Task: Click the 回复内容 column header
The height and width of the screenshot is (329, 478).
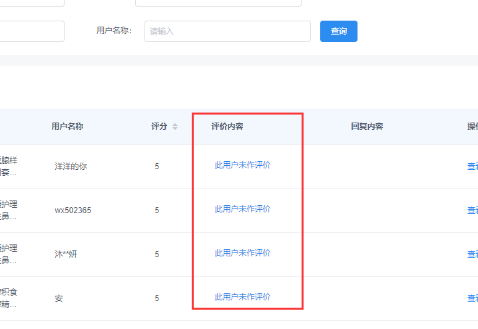Action: 367,127
